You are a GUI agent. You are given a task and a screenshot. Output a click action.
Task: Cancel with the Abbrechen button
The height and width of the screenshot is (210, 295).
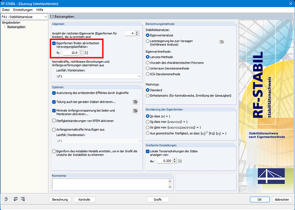[282, 199]
